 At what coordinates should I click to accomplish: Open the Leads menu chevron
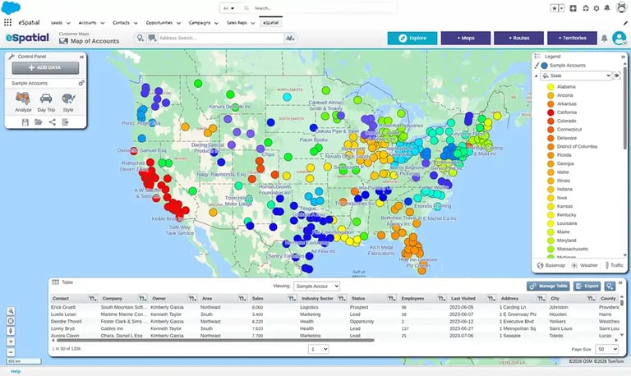click(x=68, y=23)
